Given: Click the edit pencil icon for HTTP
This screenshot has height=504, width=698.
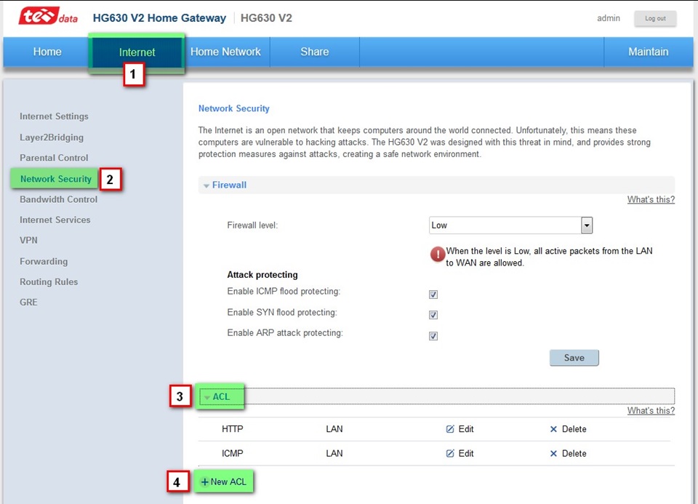Looking at the screenshot, I should tap(450, 429).
